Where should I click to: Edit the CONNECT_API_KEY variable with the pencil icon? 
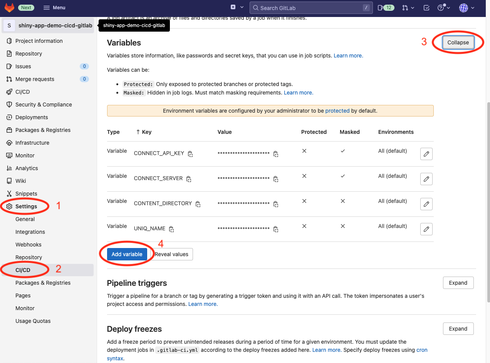coord(426,154)
